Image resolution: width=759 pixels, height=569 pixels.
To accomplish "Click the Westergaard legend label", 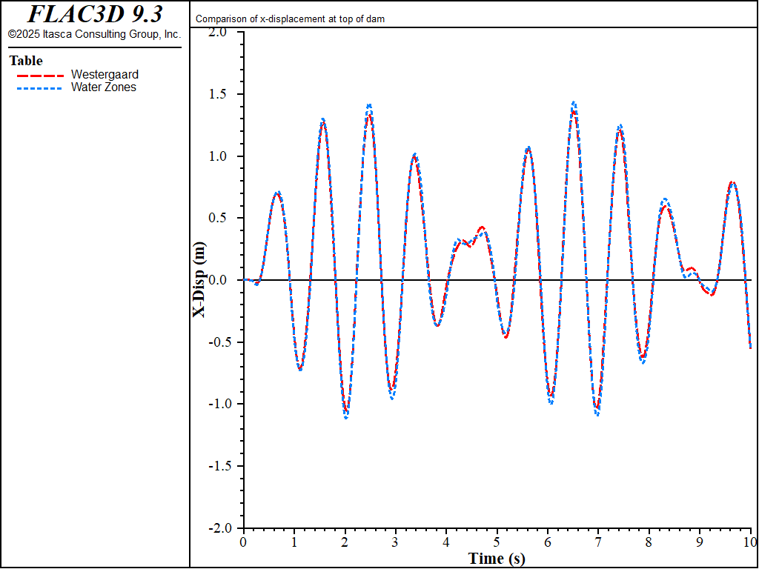I will tap(105, 74).
